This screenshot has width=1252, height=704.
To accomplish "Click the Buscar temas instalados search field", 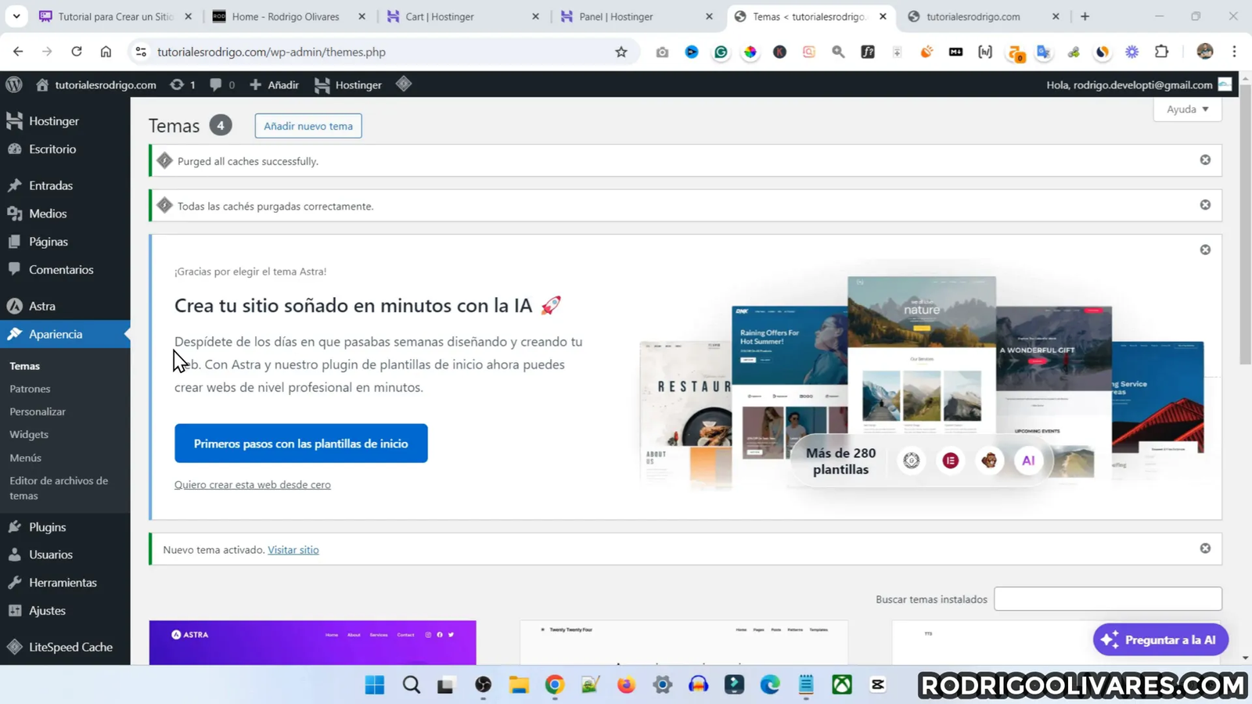I will coord(1106,598).
